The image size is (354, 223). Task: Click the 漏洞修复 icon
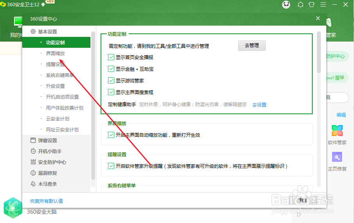(x=33, y=173)
